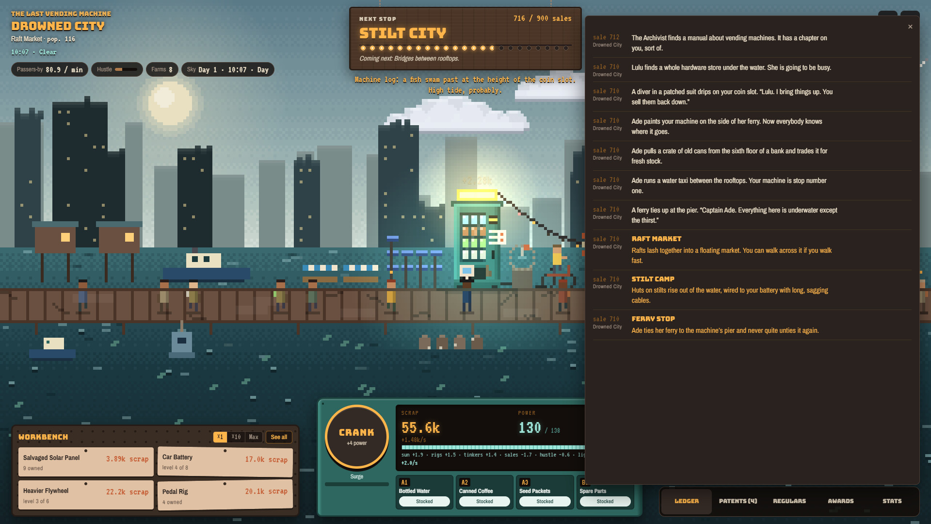This screenshot has width=931, height=524.
Task: Switch to the Patents (4) tab
Action: [738, 501]
